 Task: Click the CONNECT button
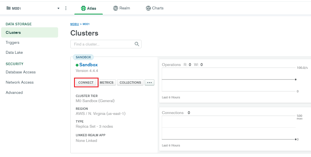pyautogui.click(x=86, y=82)
